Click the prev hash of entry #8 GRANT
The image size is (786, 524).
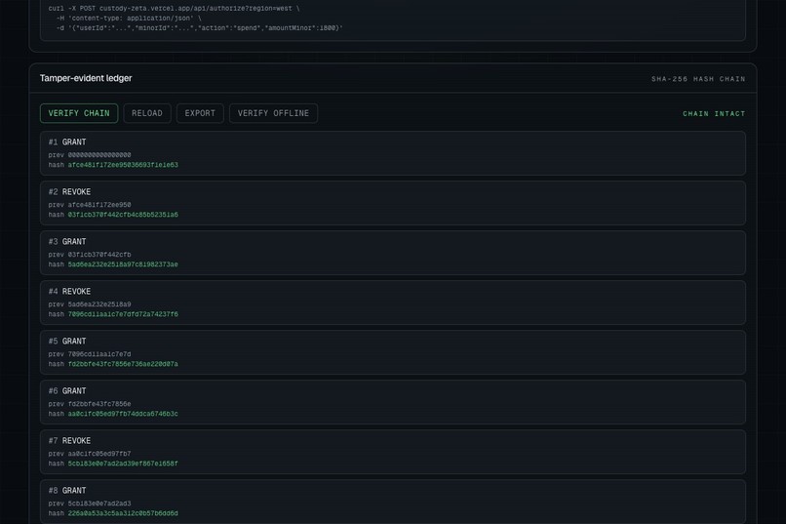99,504
